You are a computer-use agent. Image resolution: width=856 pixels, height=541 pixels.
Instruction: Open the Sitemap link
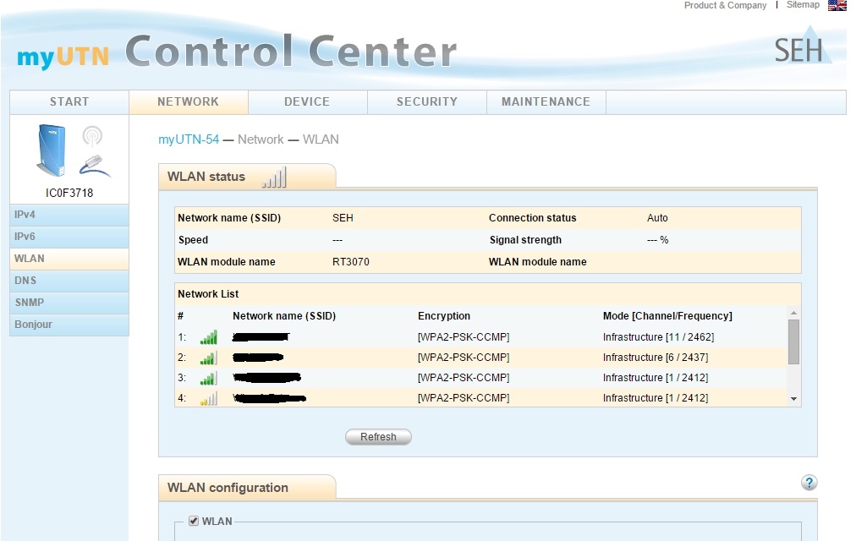(803, 5)
